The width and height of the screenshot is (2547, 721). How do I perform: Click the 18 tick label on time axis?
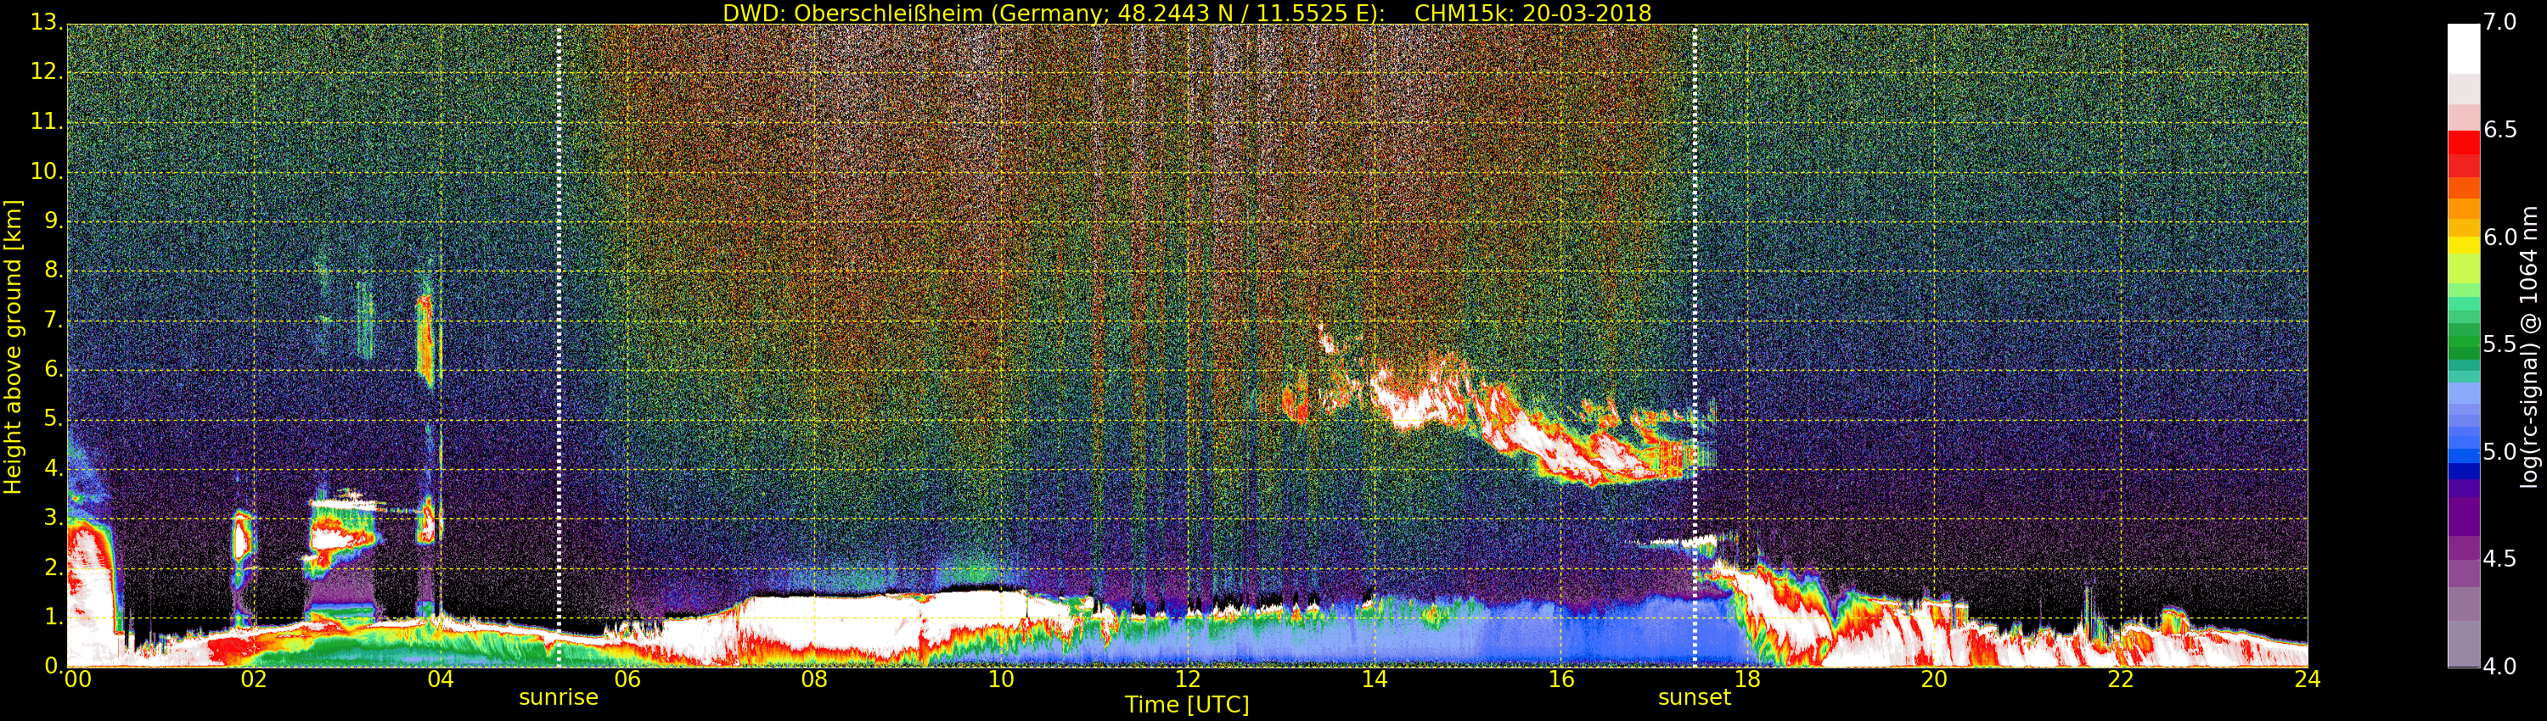tap(1747, 679)
